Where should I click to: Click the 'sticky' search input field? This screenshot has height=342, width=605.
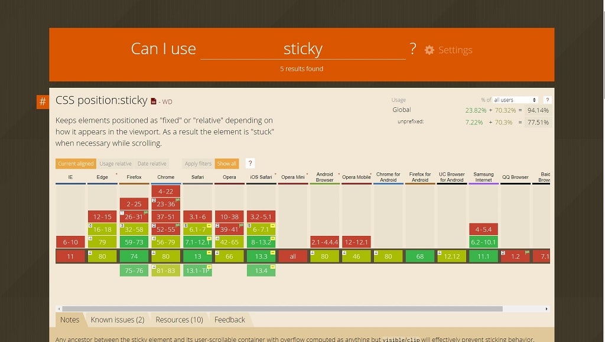[303, 49]
